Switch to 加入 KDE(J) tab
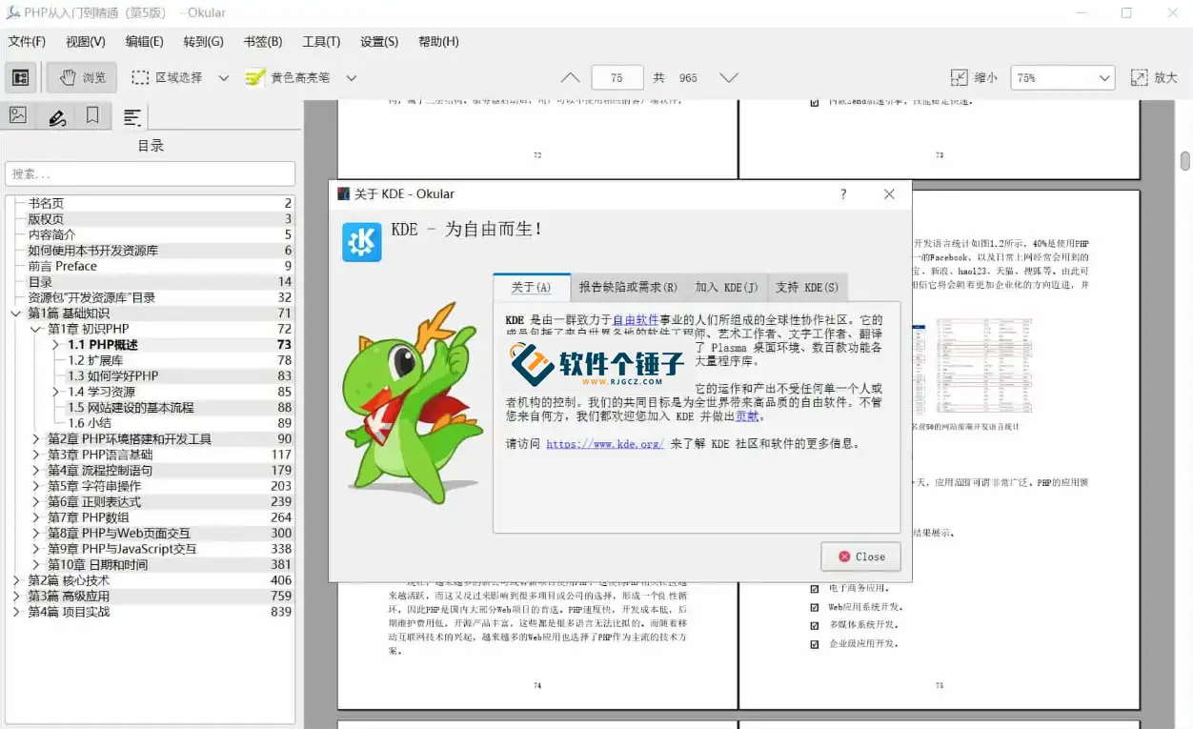Viewport: 1193px width, 729px height. (726, 287)
